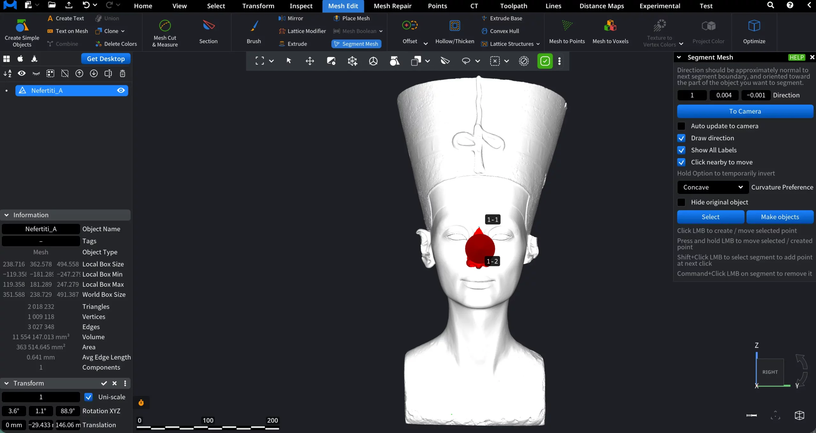
Task: Enable Auto update to camera
Action: click(681, 126)
